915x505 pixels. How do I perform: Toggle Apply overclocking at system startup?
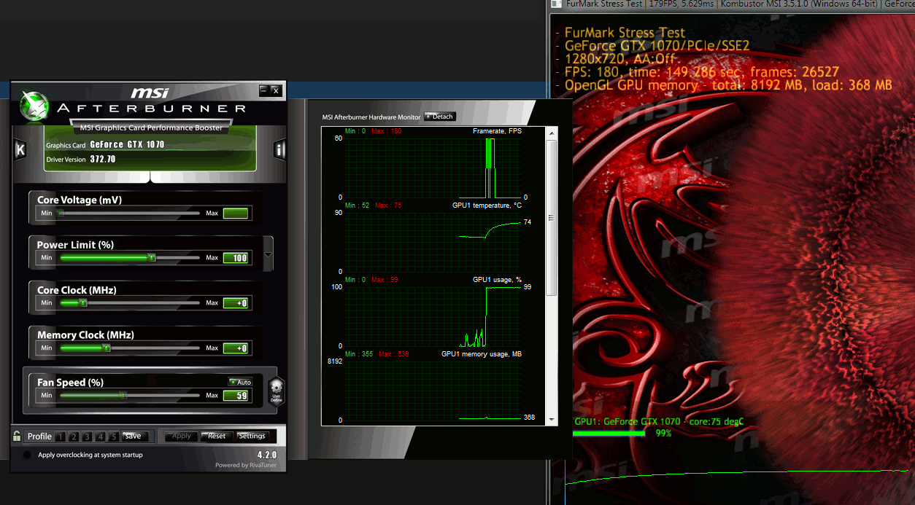pos(27,455)
